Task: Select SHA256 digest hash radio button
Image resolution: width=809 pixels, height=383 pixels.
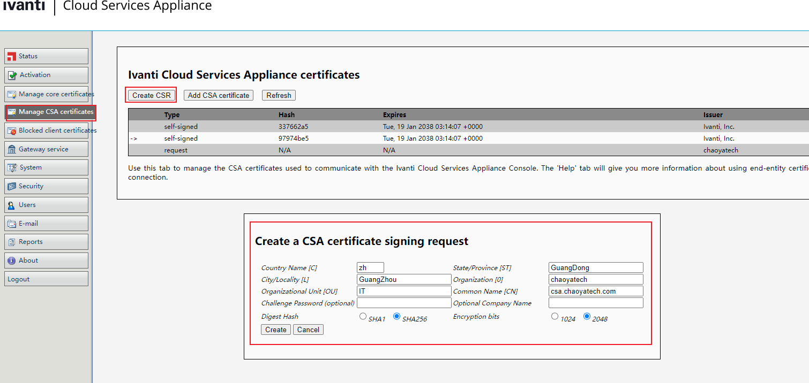Action: [x=397, y=317]
